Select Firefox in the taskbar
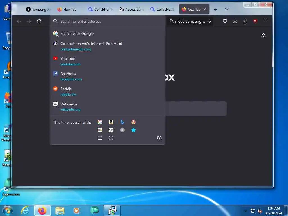The height and width of the screenshot is (216, 288). pos(42,210)
